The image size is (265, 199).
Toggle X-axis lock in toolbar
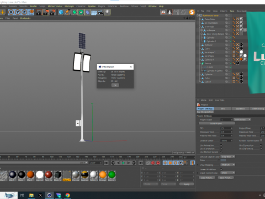[11, 12]
